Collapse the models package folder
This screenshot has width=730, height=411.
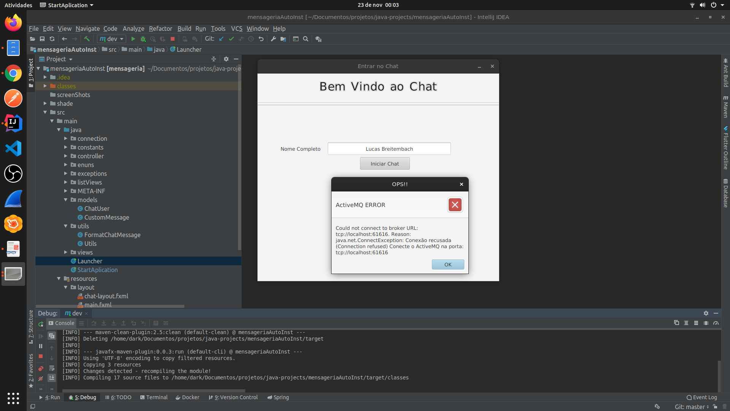tap(65, 200)
